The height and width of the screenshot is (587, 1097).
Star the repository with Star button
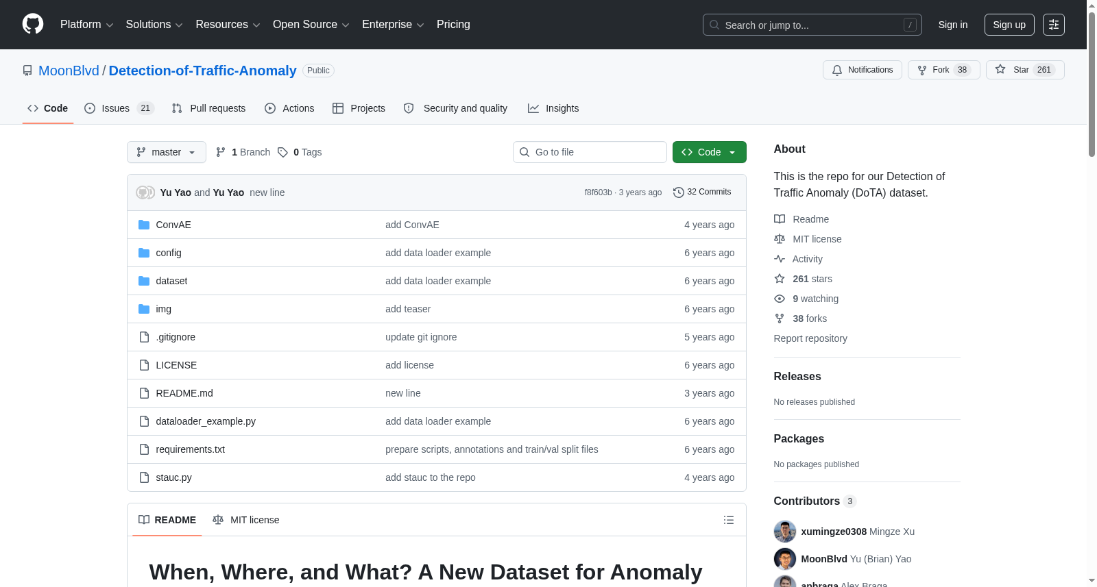coord(1025,70)
